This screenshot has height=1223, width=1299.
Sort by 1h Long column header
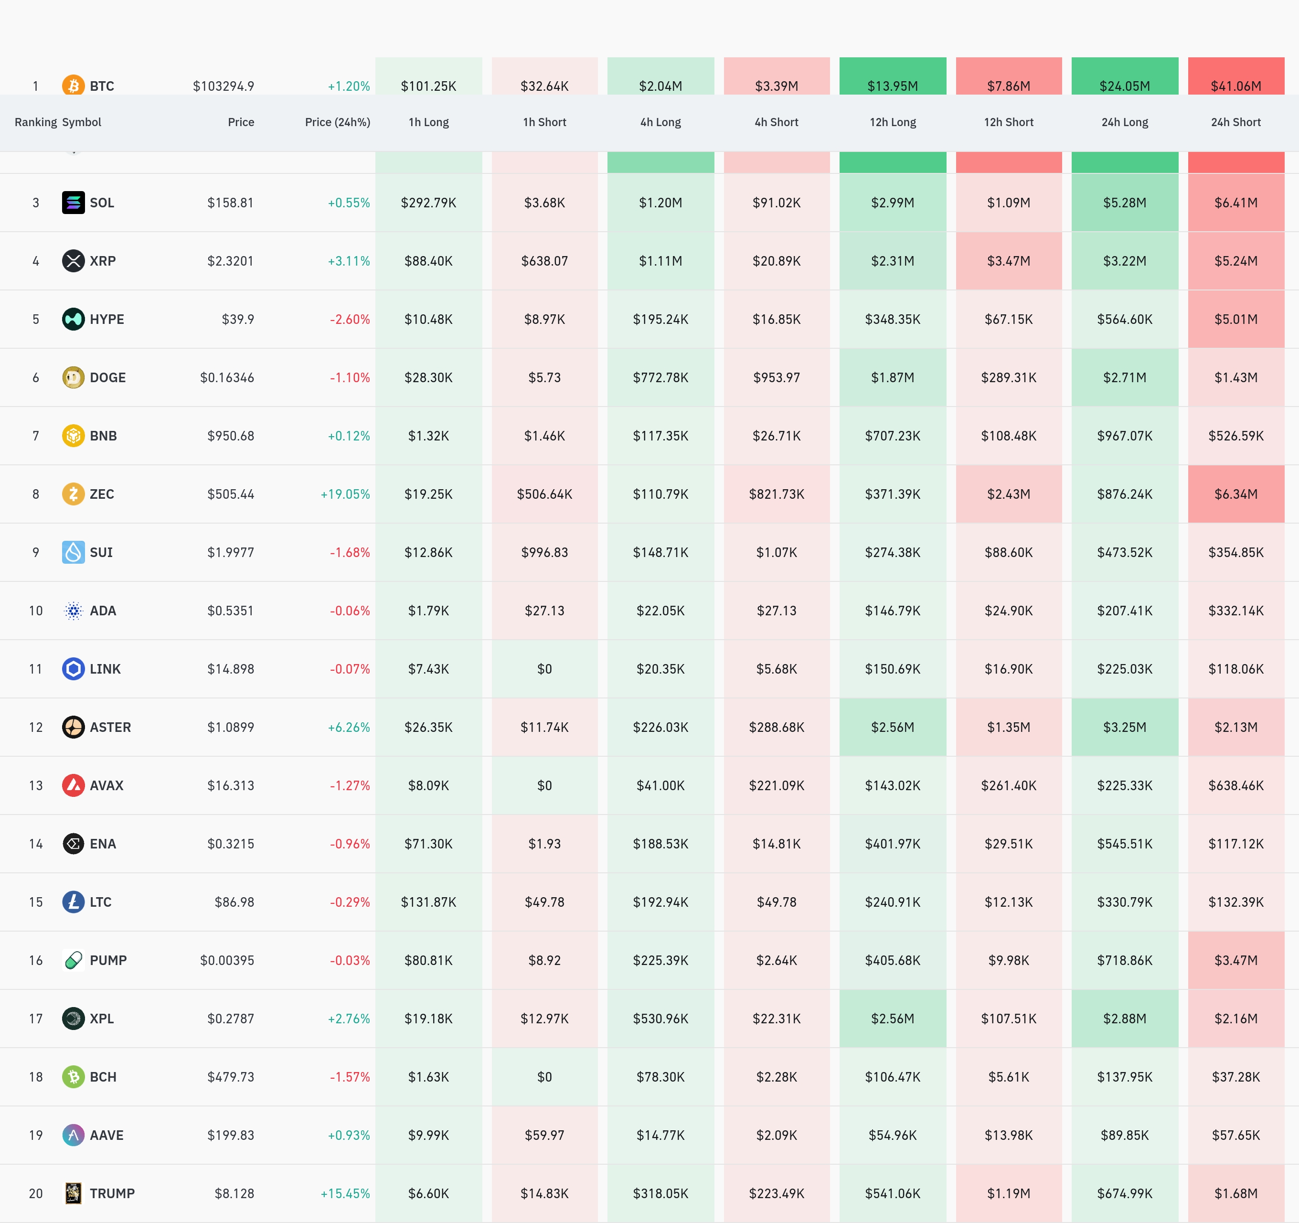click(429, 122)
